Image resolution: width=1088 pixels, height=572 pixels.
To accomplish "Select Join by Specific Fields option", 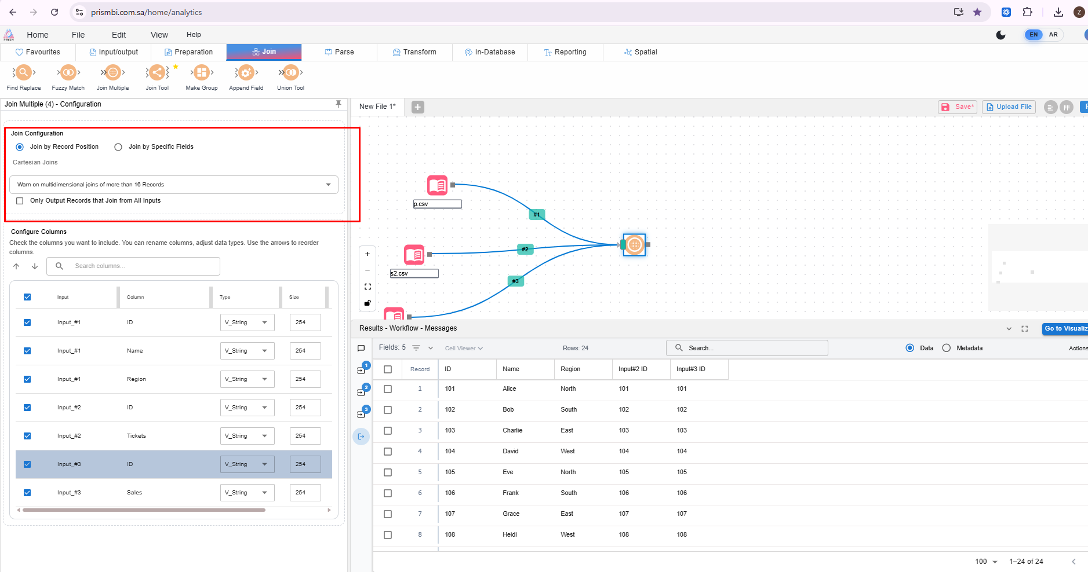I will pyautogui.click(x=118, y=147).
